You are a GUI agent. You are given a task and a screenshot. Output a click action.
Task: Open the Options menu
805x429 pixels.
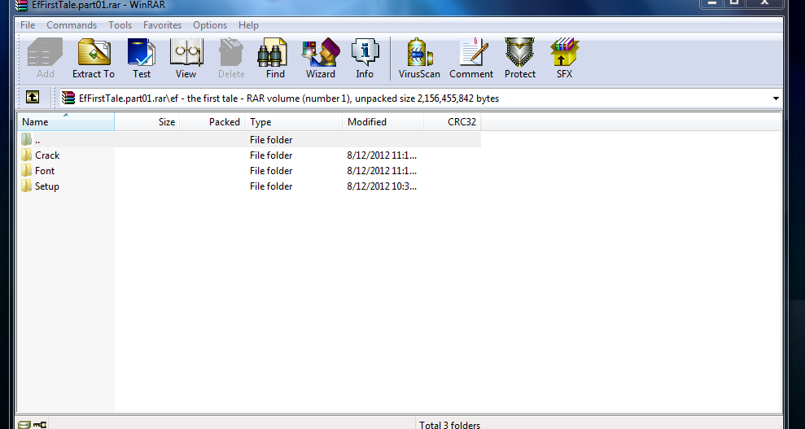210,25
